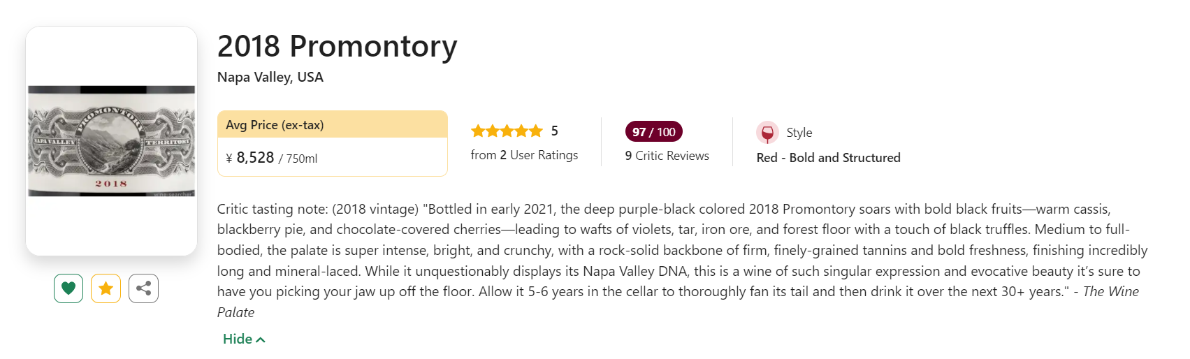This screenshot has height=359, width=1190.
Task: Click the Avg Price (ex-tax) header
Action: (275, 125)
